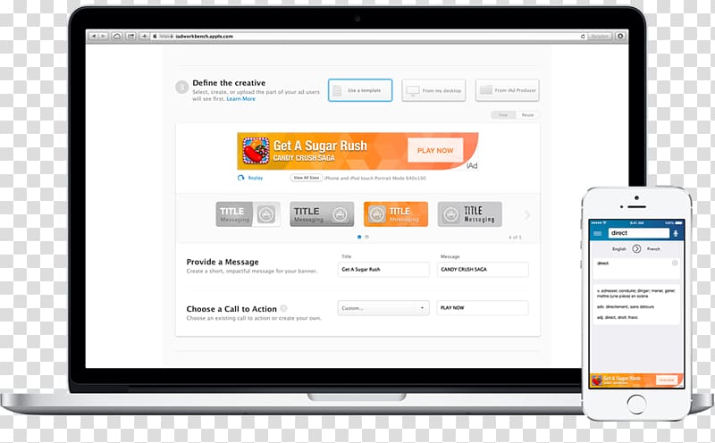Viewport: 715px width, 443px height.
Task: Select the orange TITLE Messaging template
Action: pyautogui.click(x=396, y=214)
